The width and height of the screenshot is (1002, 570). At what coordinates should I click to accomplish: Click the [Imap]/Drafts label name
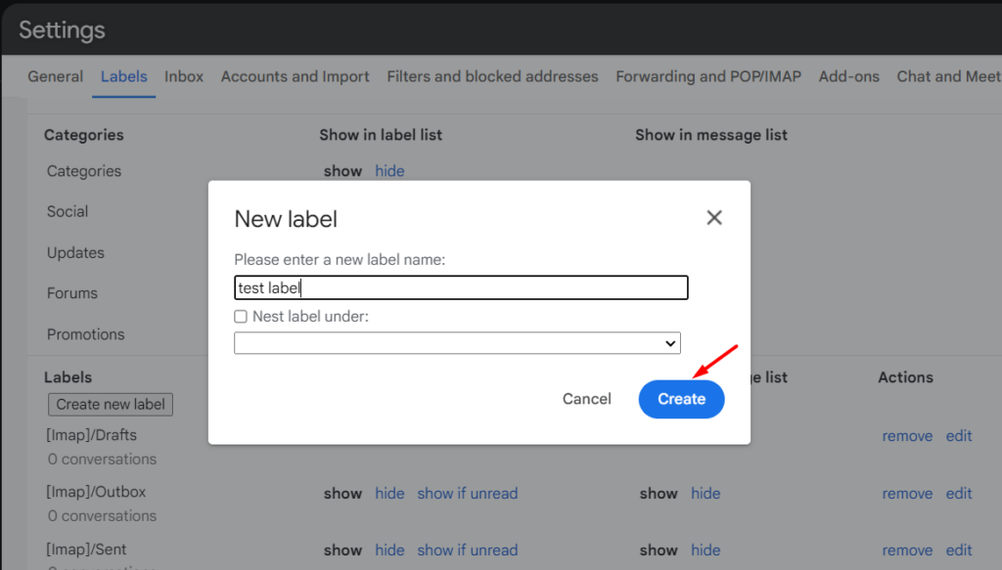click(91, 435)
